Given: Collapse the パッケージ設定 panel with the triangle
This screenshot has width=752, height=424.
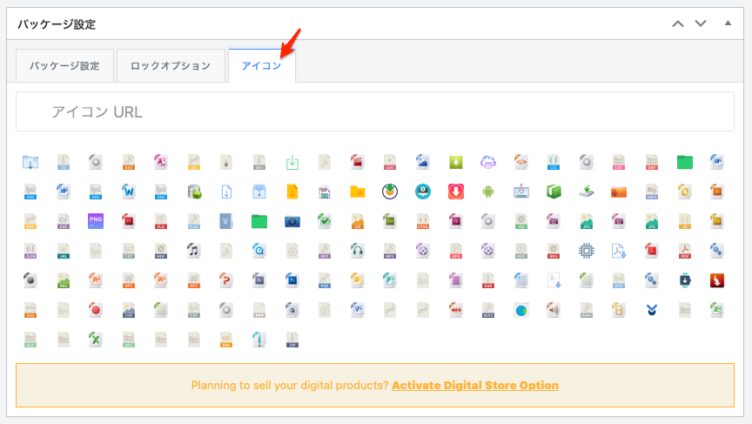Looking at the screenshot, I should click(728, 24).
